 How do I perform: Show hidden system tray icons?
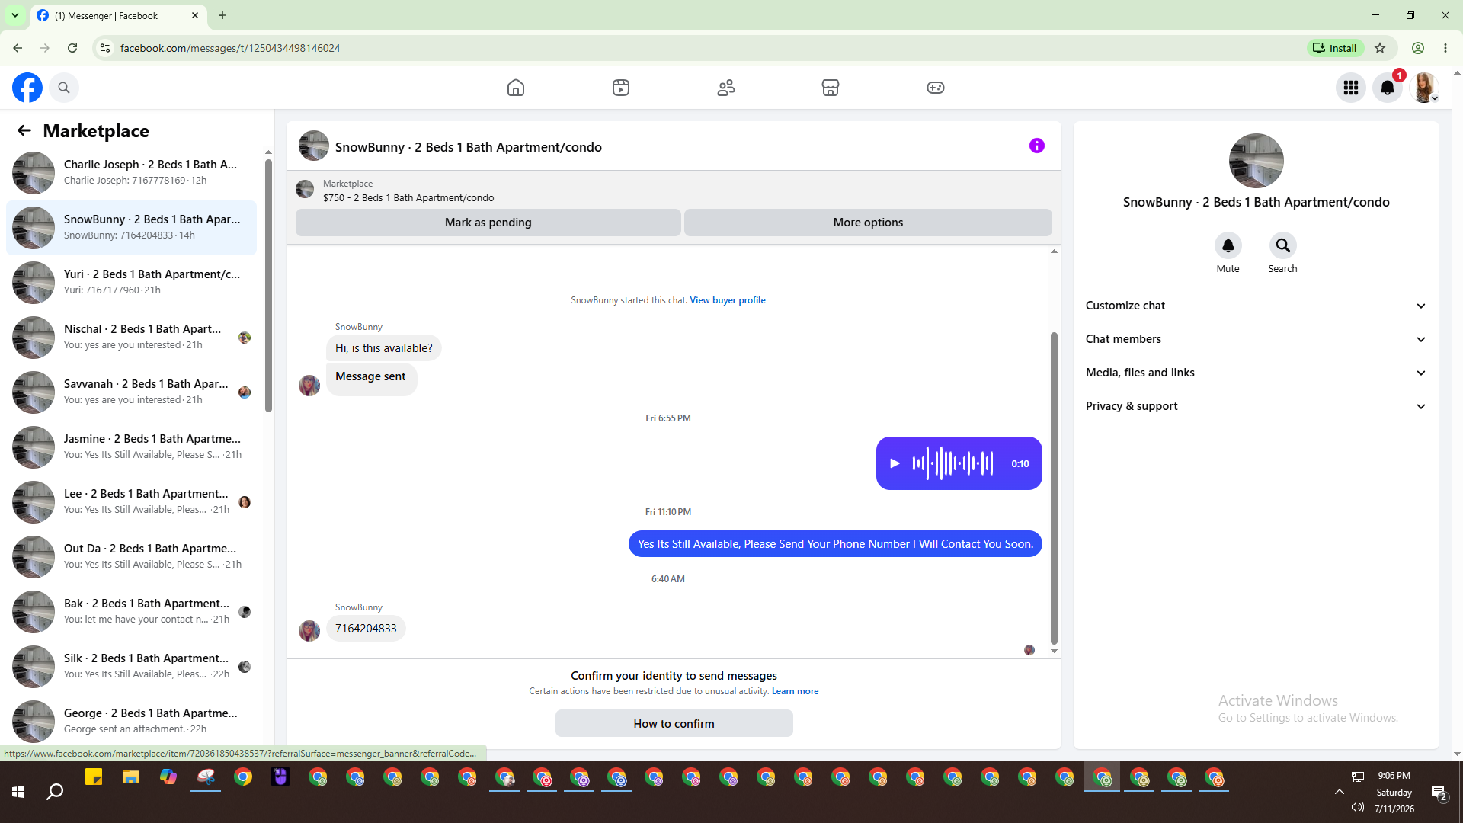[1340, 792]
